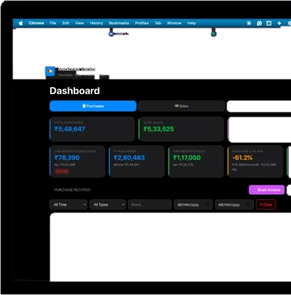Open the History menu
Image resolution: width=291 pixels, height=295 pixels.
[96, 23]
